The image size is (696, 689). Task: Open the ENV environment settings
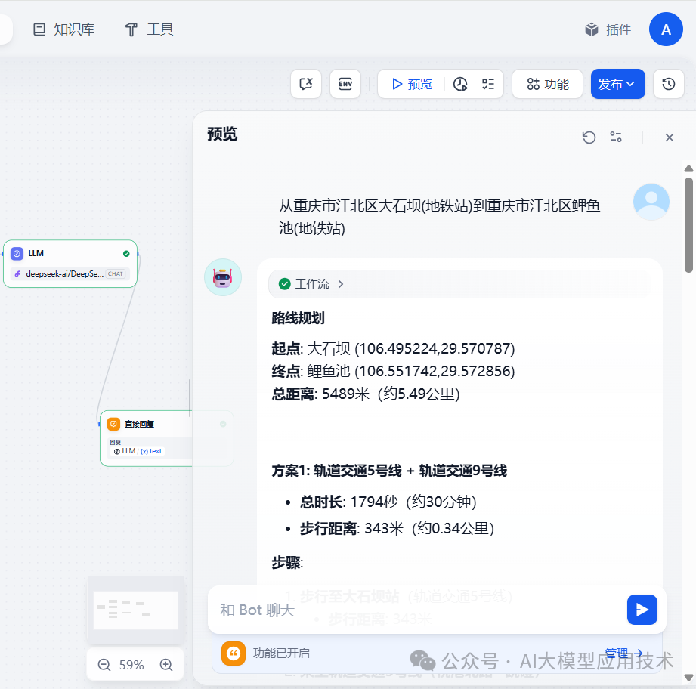(x=345, y=84)
